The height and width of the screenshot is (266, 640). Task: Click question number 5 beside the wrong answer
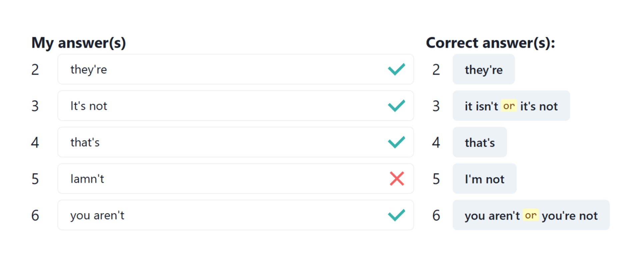tap(35, 179)
